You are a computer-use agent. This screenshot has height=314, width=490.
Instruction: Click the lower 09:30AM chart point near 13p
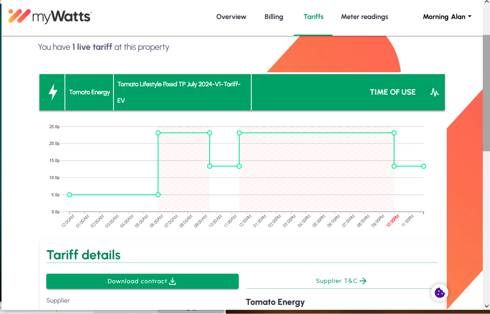click(x=210, y=166)
